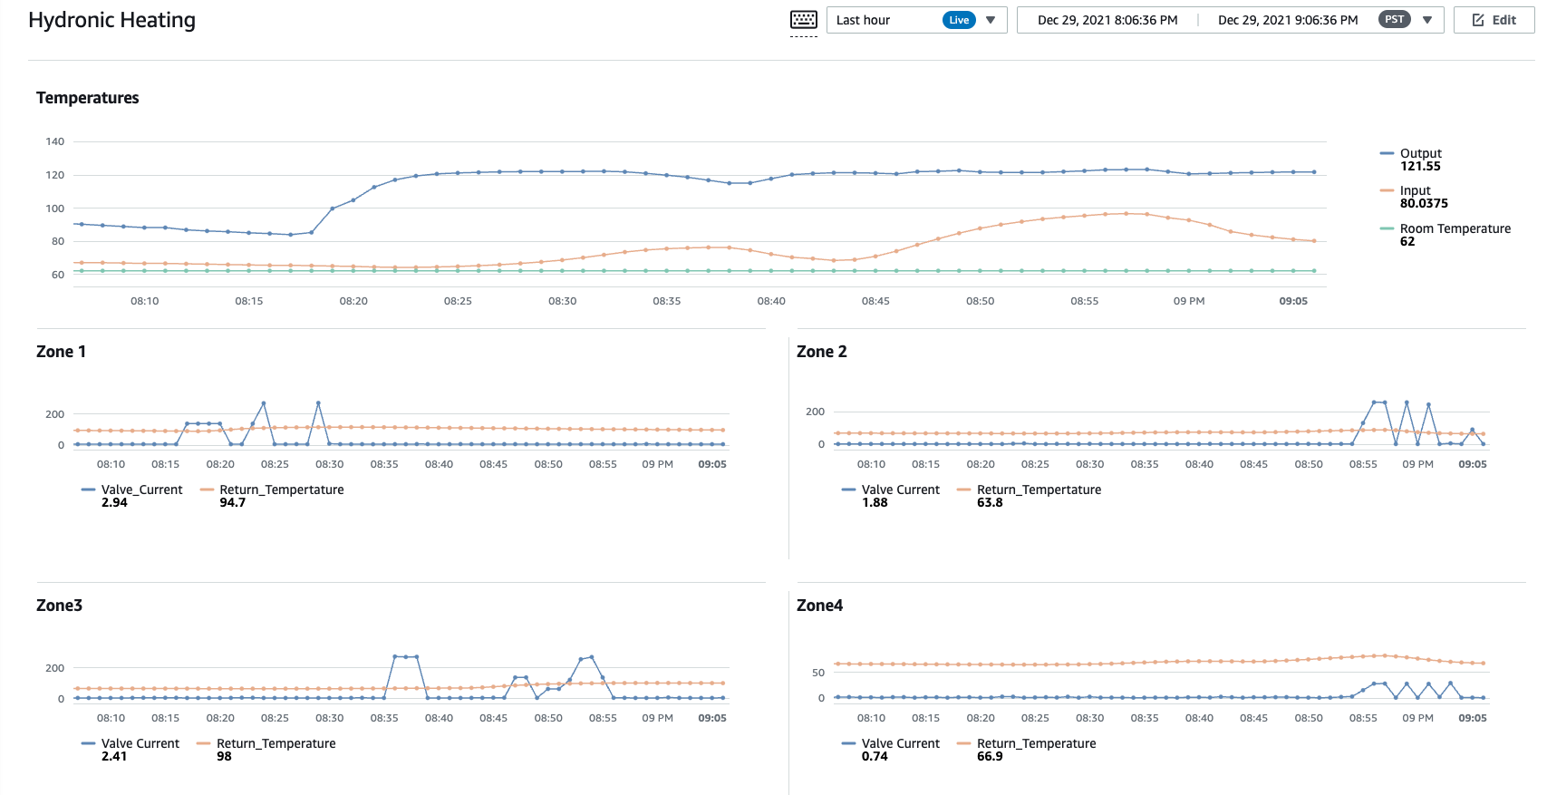Viewport: 1547px width, 795px height.
Task: Select the PST timezone badge
Action: 1395,19
